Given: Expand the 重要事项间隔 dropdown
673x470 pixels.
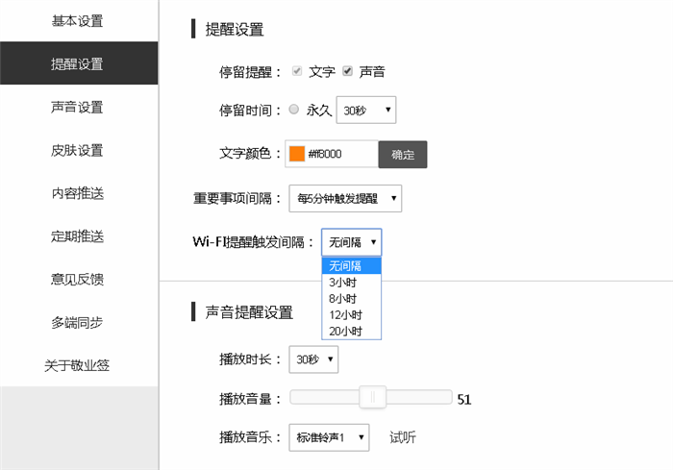Looking at the screenshot, I should pyautogui.click(x=345, y=198).
